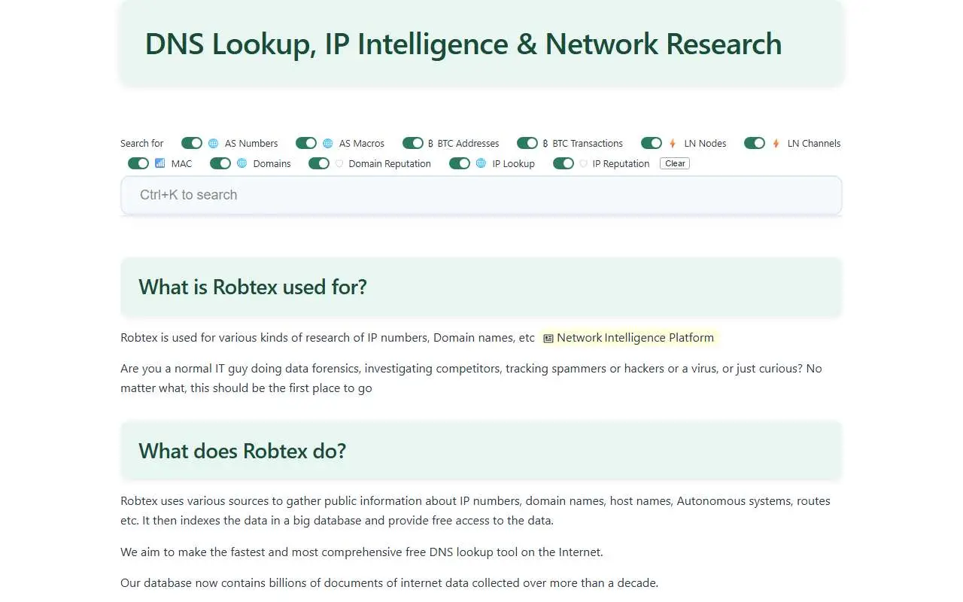The image size is (963, 602).
Task: Toggle the IP Lookup switch
Action: (460, 163)
